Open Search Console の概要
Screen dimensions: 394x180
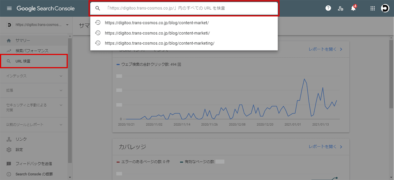pyautogui.click(x=34, y=174)
